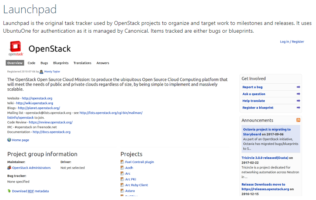Click the Home page link
316x200 pixels.
coord(21,140)
